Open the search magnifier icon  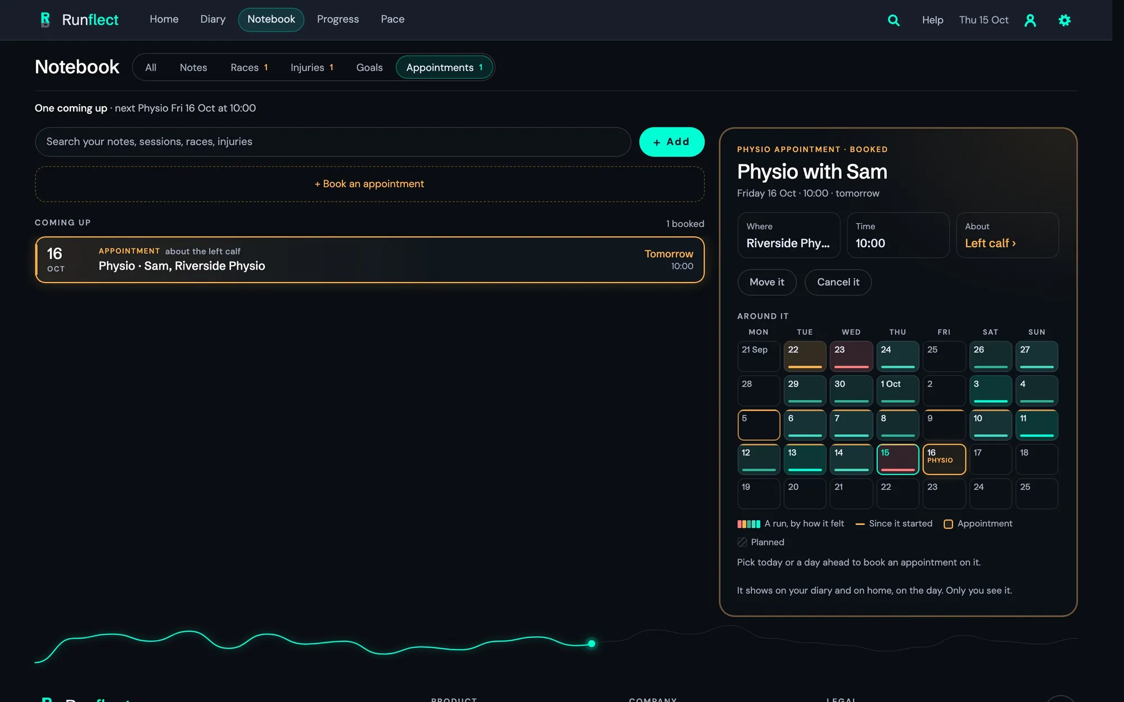click(894, 20)
